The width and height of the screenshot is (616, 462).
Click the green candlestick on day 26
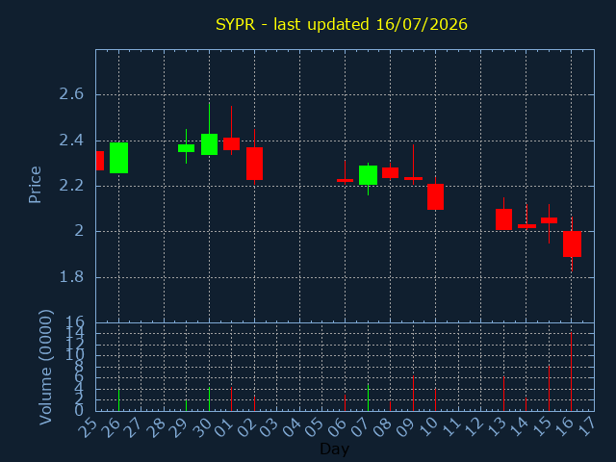tap(118, 158)
